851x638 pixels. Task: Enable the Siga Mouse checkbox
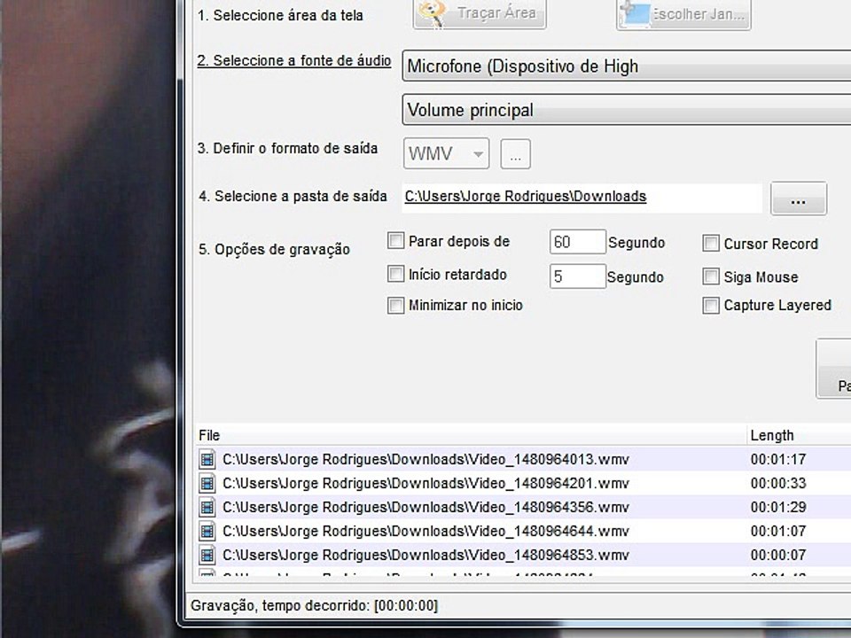(x=710, y=276)
